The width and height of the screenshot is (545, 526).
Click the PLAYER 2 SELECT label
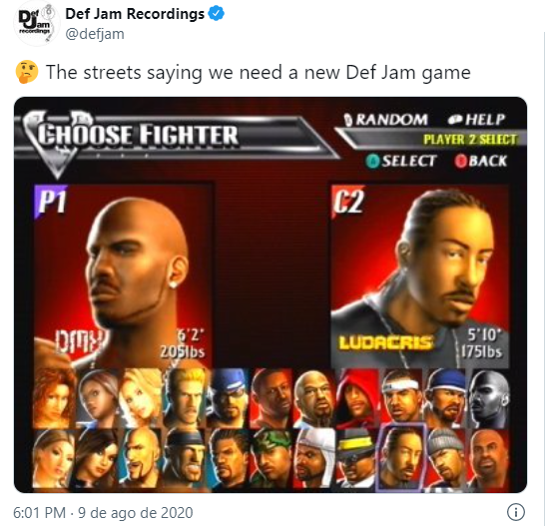tap(469, 140)
